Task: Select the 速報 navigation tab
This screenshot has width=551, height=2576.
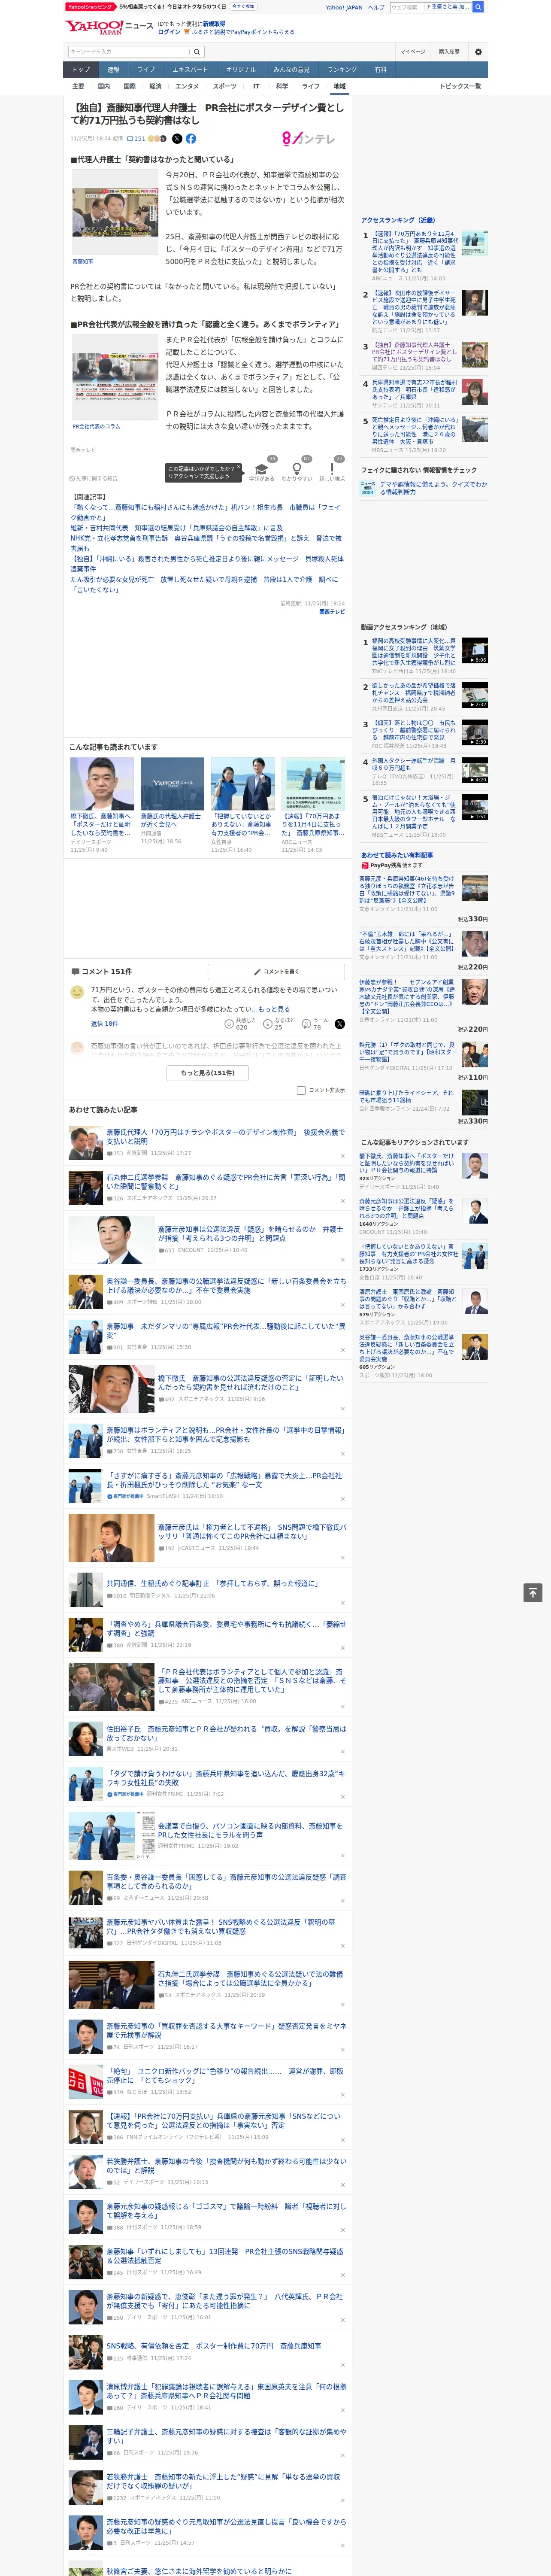Action: point(113,70)
